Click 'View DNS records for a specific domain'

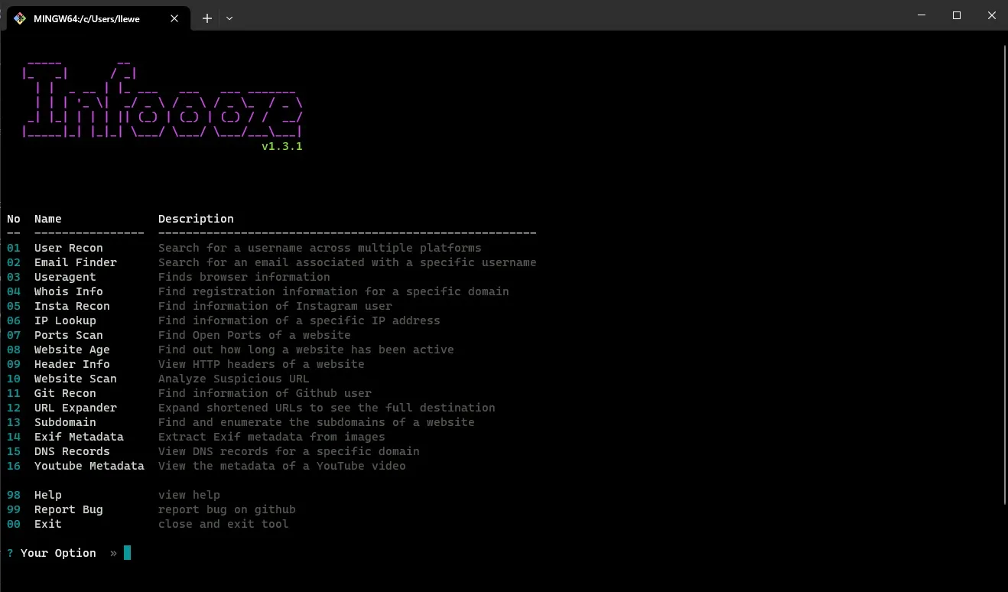click(x=289, y=451)
